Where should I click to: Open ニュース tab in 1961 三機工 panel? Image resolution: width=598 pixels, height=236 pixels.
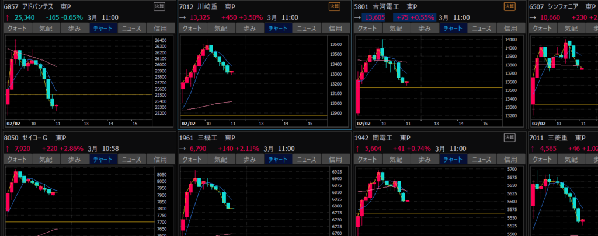[306, 159]
